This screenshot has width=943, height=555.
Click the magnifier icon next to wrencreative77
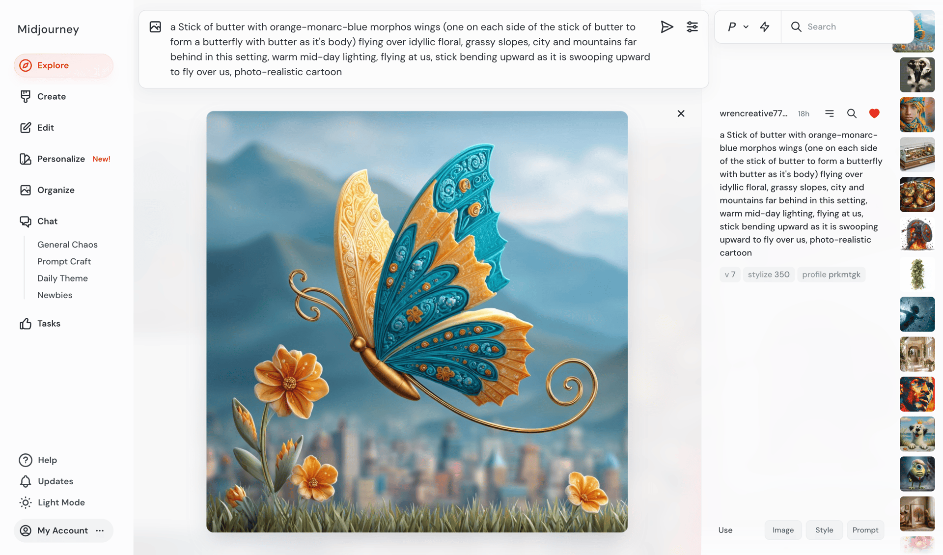pos(852,113)
